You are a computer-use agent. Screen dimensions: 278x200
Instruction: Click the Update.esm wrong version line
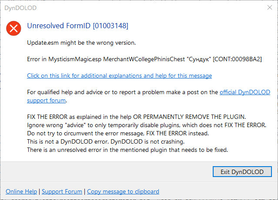[81, 43]
